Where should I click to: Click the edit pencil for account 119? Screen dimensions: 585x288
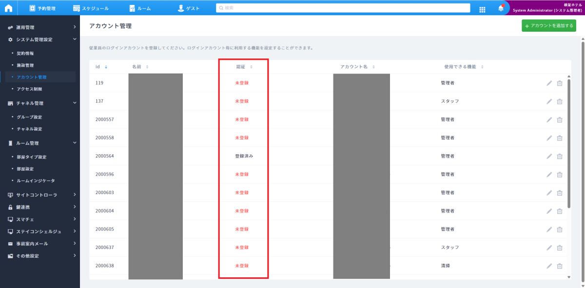[549, 83]
